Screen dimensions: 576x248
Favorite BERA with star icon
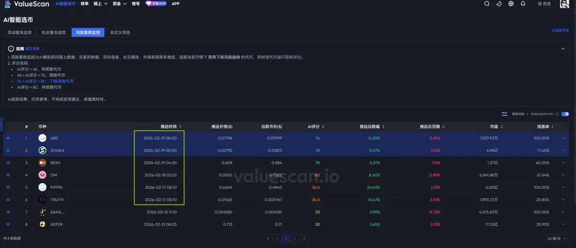9,163
